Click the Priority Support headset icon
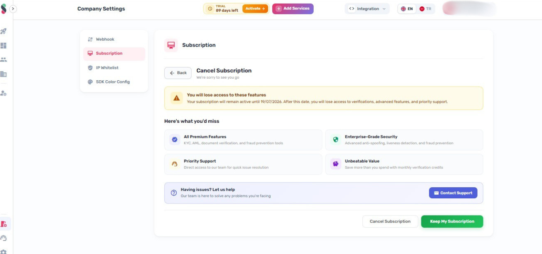Viewport: 542px width, 254px height. [x=174, y=164]
